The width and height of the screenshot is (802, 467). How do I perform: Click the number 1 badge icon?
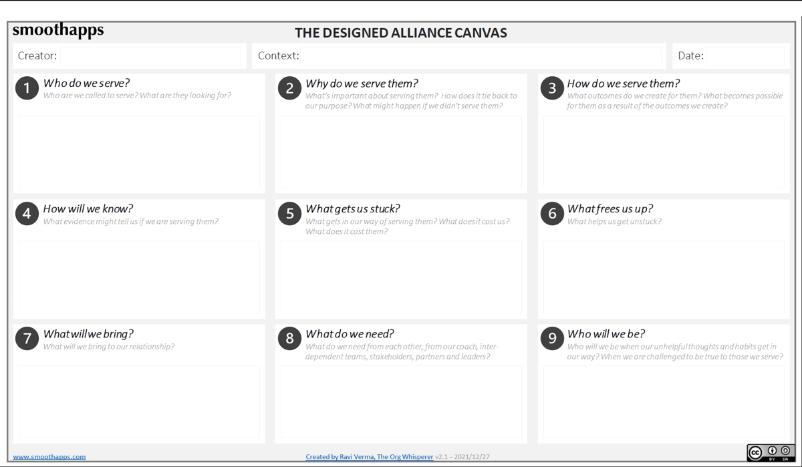click(26, 88)
